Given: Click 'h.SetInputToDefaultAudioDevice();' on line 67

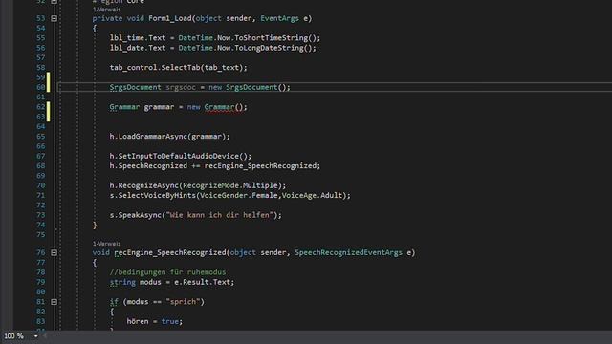Looking at the screenshot, I should [181, 156].
